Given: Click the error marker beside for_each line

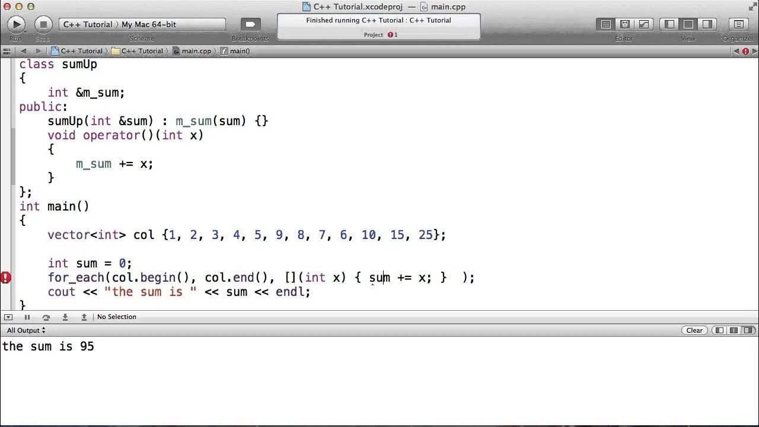Looking at the screenshot, I should tap(5, 278).
